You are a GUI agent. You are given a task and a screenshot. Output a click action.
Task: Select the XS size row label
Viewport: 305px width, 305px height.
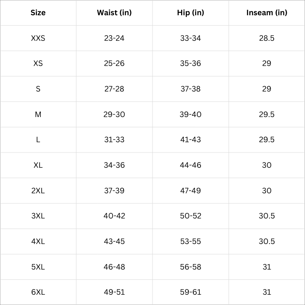[x=38, y=63]
